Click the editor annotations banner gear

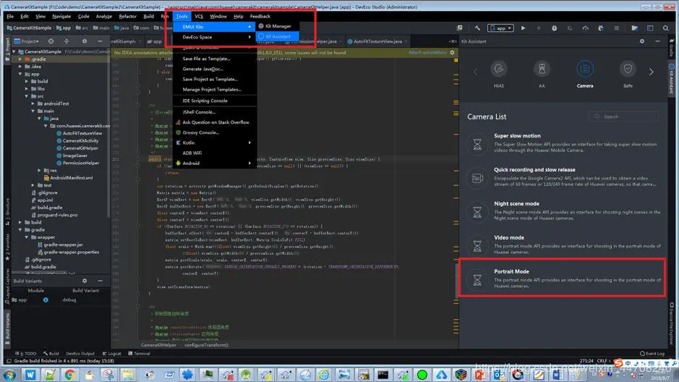(452, 52)
